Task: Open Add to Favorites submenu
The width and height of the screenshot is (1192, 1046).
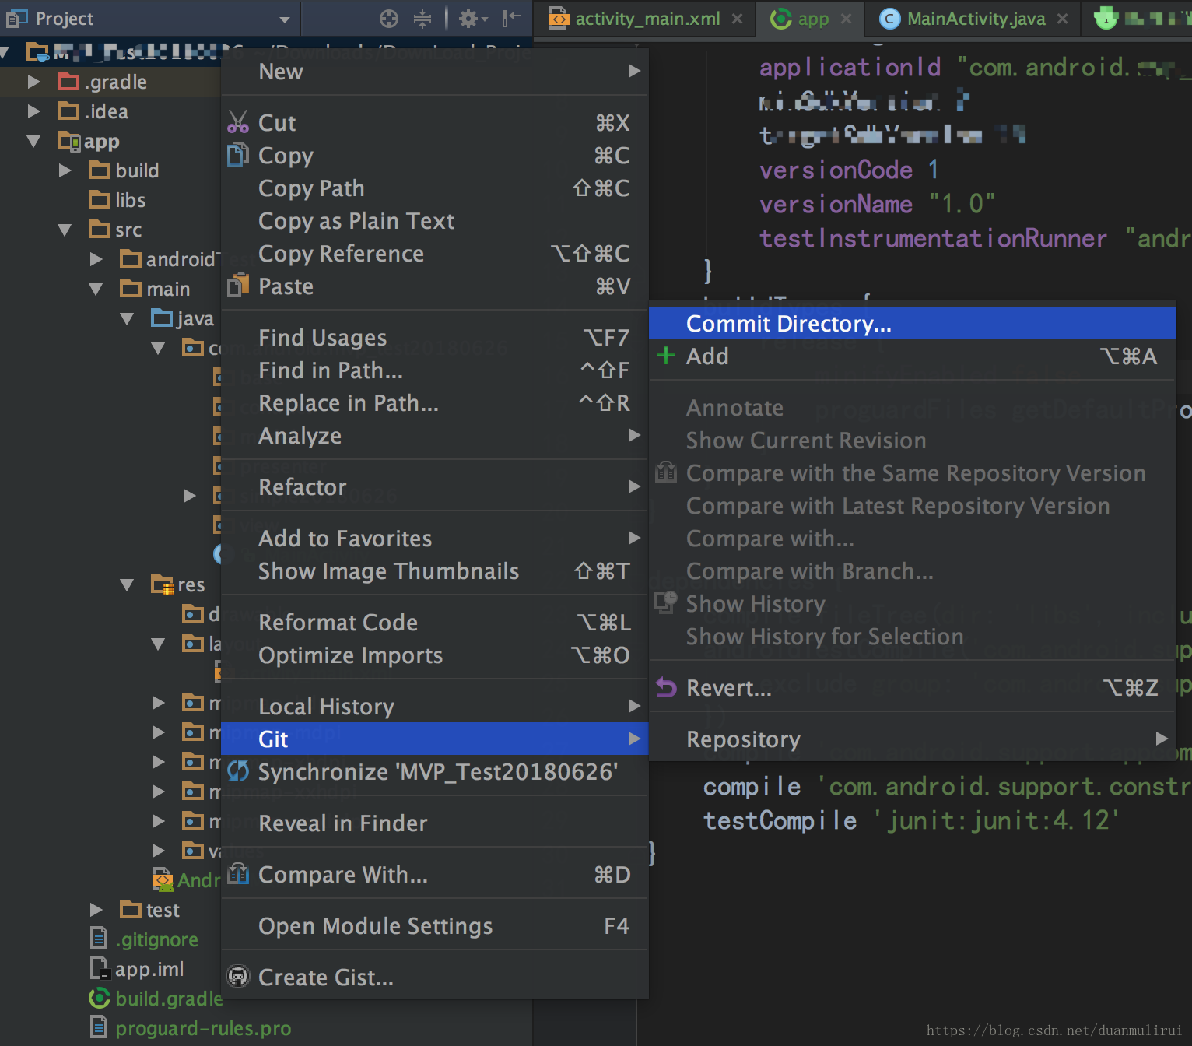Action: (435, 538)
